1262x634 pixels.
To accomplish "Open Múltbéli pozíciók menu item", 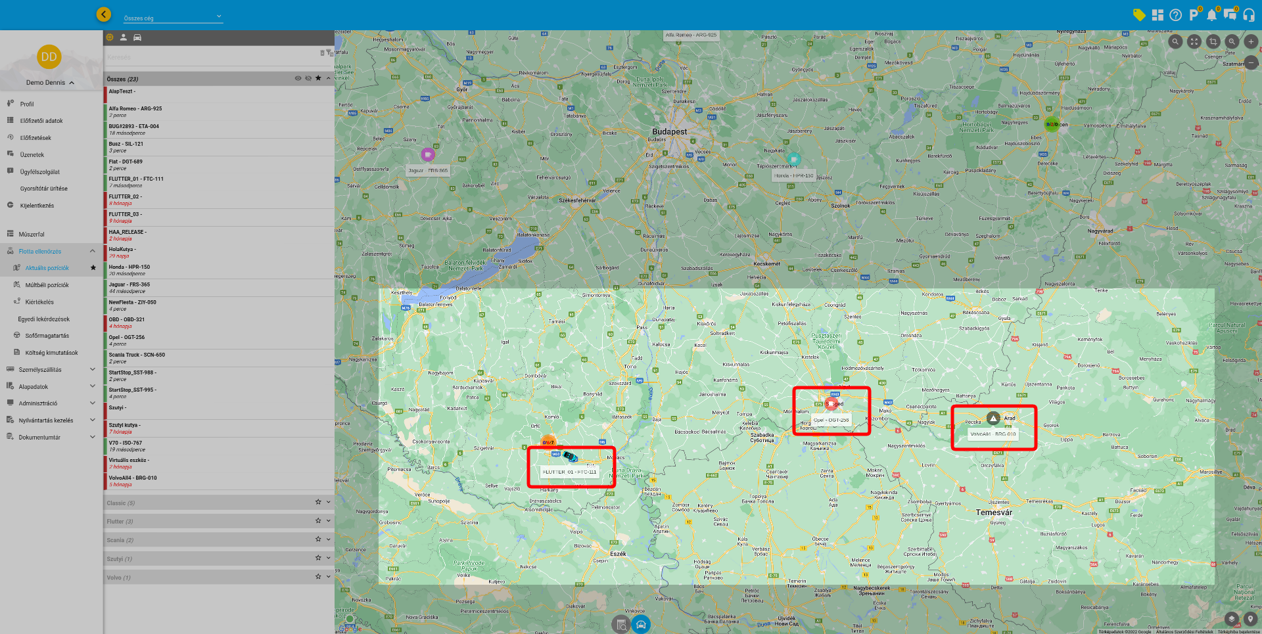I will click(47, 285).
